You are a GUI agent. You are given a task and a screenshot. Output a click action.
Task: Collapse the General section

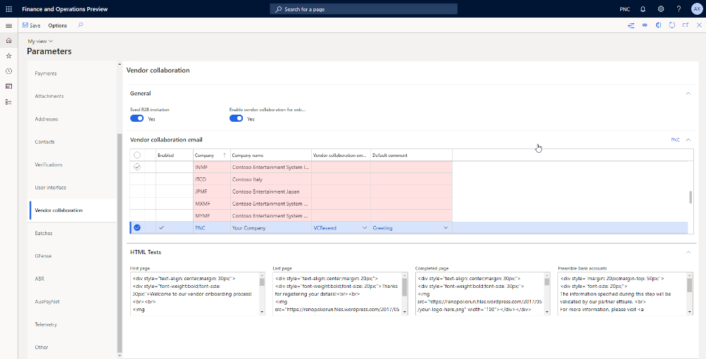pyautogui.click(x=688, y=93)
